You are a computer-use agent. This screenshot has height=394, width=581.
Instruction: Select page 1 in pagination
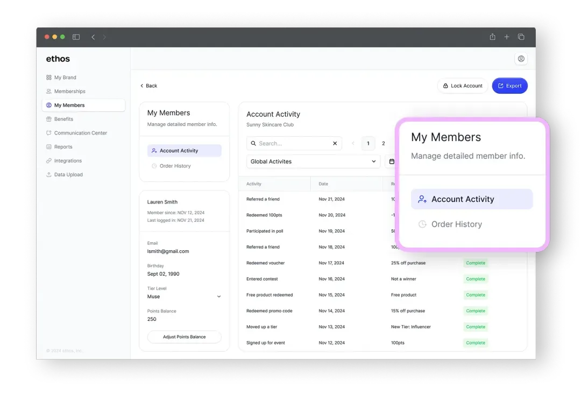[x=368, y=143]
